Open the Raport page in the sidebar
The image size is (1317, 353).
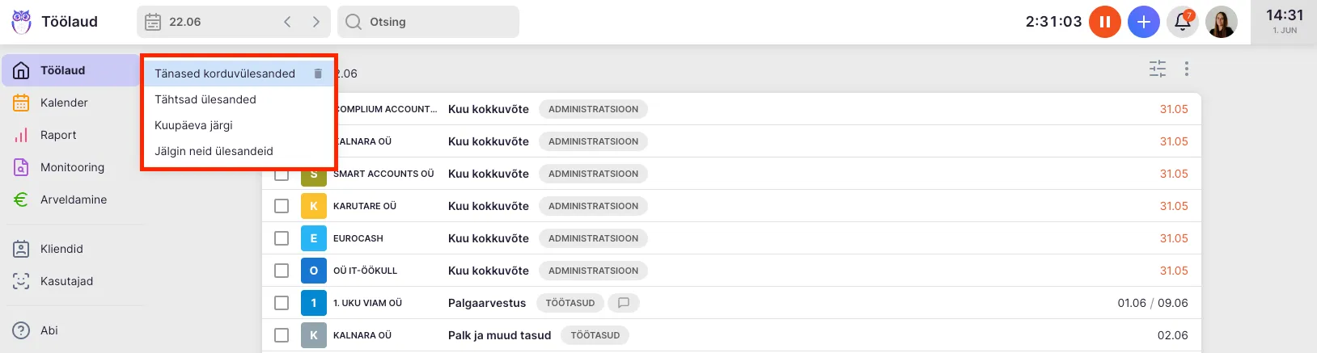point(58,135)
